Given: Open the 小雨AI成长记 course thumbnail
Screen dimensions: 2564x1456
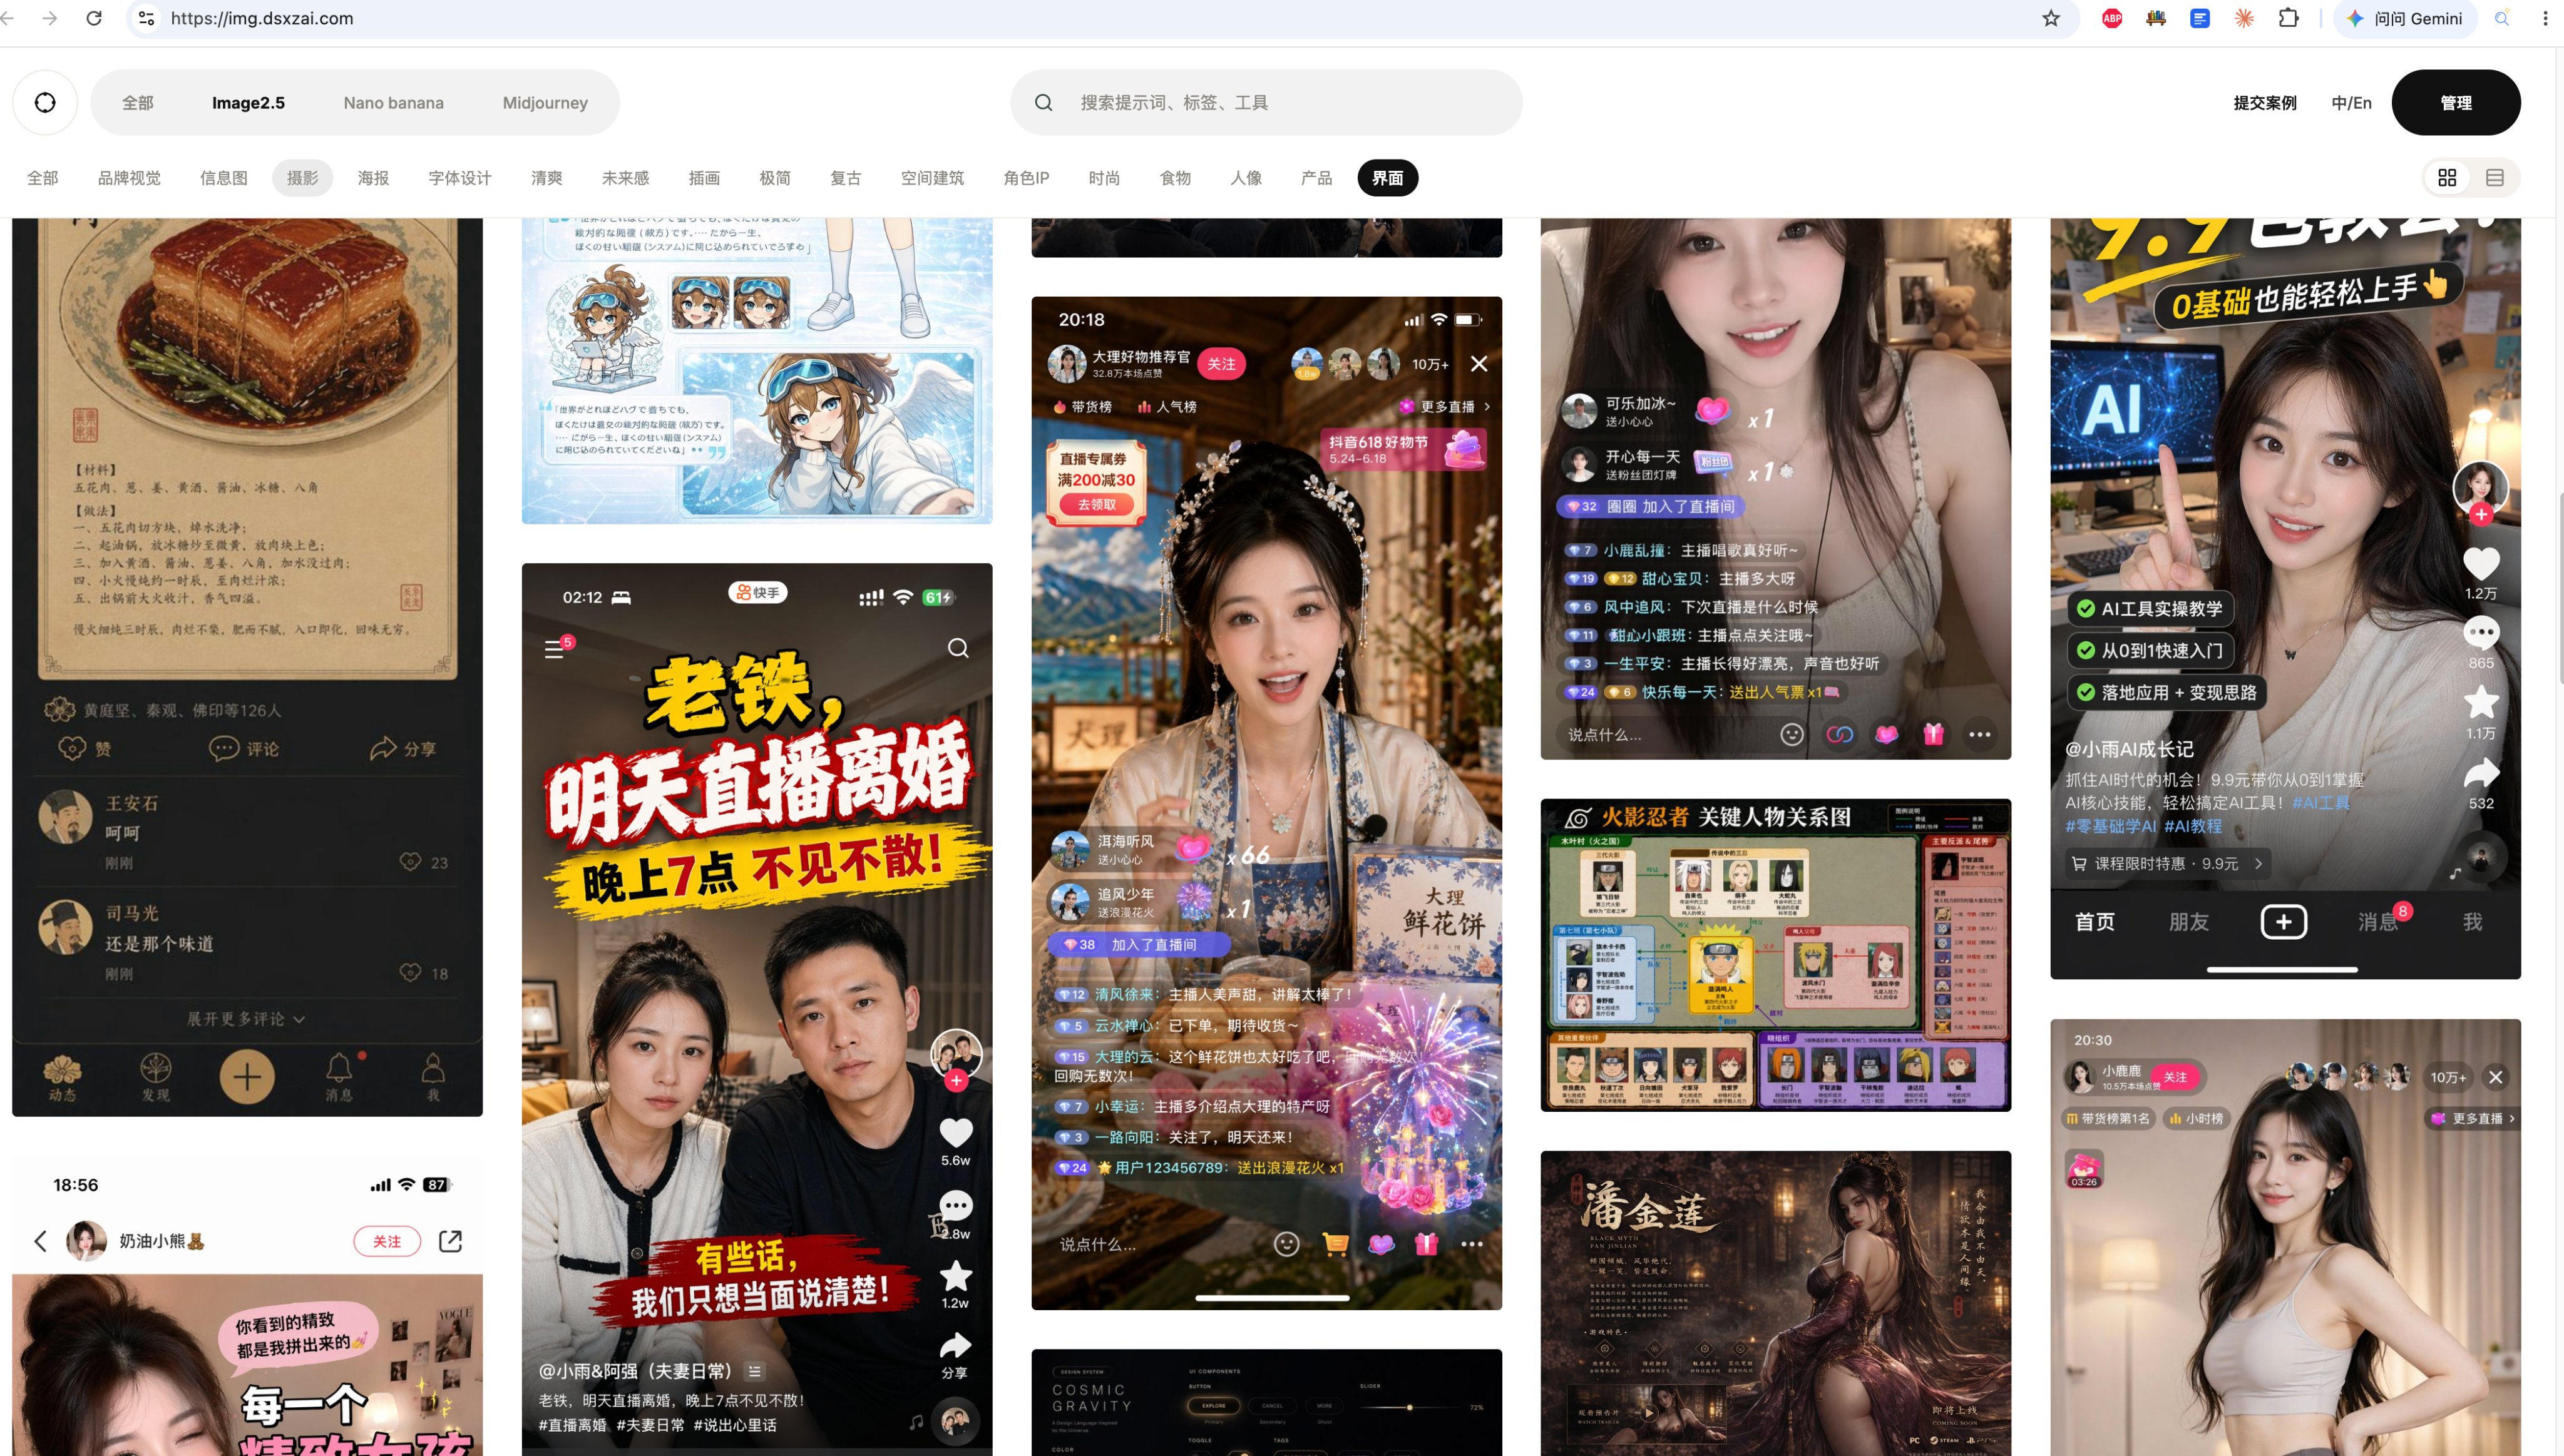Looking at the screenshot, I should click(x=2286, y=598).
